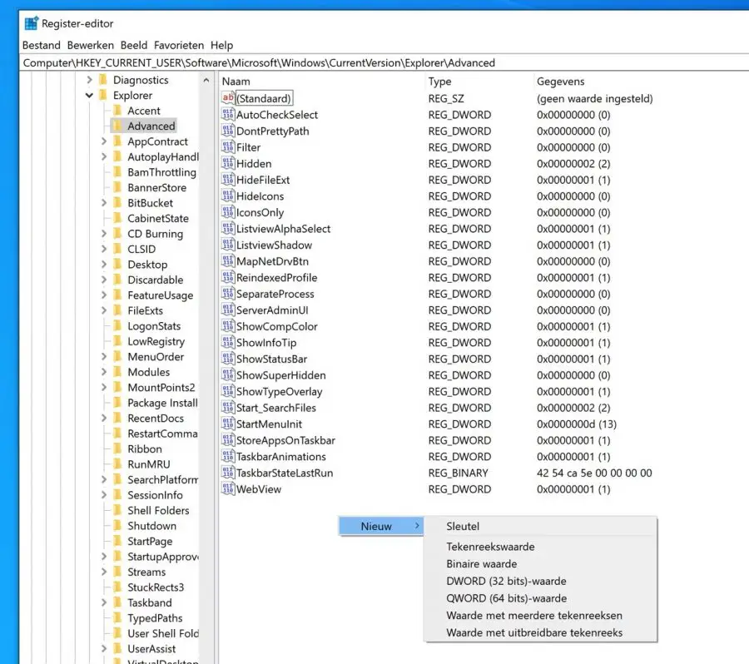The width and height of the screenshot is (749, 664).
Task: Expand the CD Burning key
Action: [104, 234]
